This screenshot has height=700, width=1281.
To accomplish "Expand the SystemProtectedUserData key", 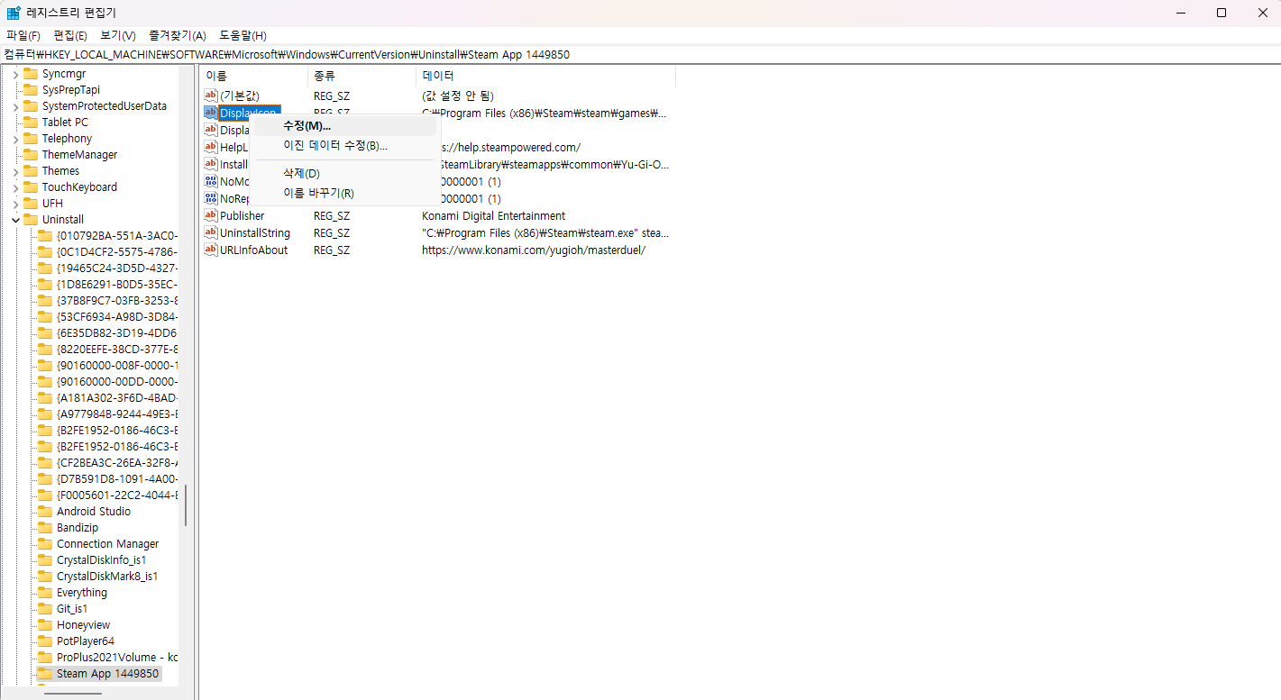I will pyautogui.click(x=15, y=105).
